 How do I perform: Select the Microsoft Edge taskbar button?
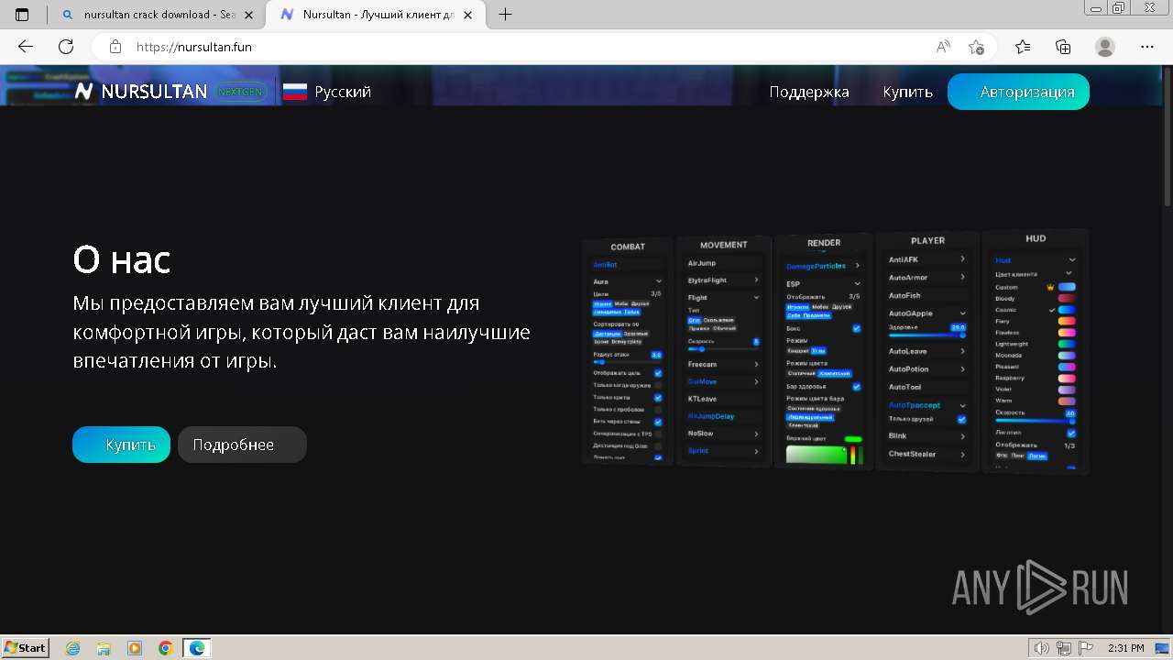197,648
